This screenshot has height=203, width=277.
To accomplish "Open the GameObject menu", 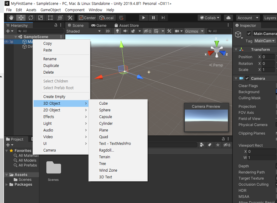I will coord(51,10).
